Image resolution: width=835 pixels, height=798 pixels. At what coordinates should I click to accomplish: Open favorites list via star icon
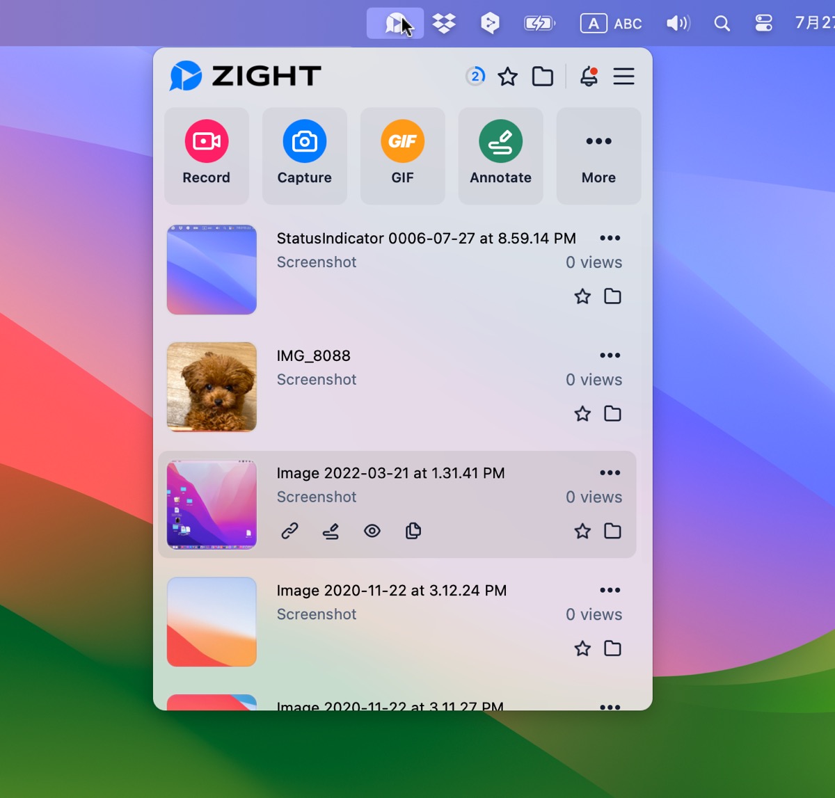tap(507, 77)
